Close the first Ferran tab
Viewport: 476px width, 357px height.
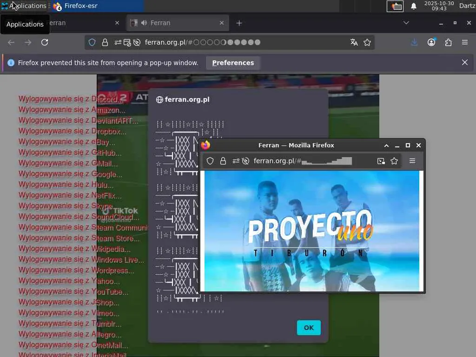coord(117,23)
